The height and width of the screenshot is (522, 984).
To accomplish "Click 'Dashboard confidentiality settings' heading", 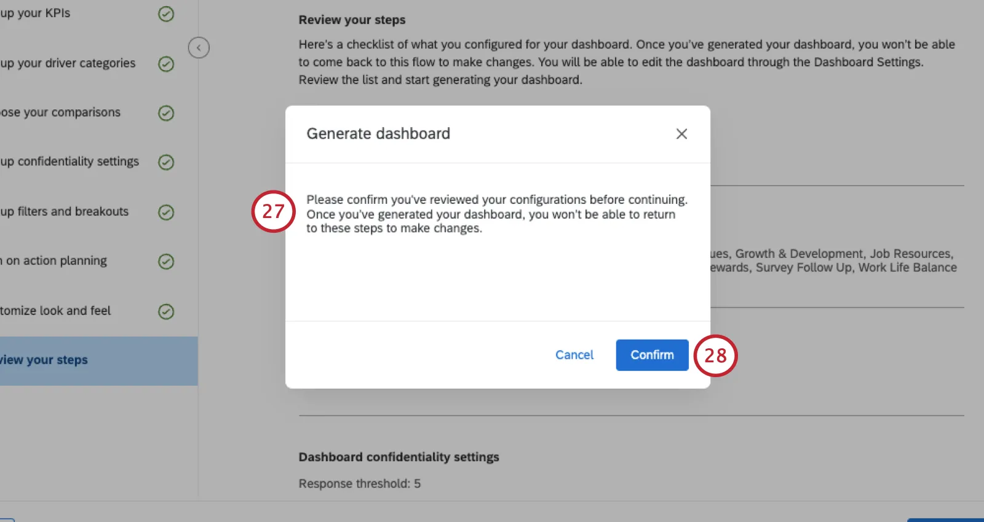I will (399, 457).
